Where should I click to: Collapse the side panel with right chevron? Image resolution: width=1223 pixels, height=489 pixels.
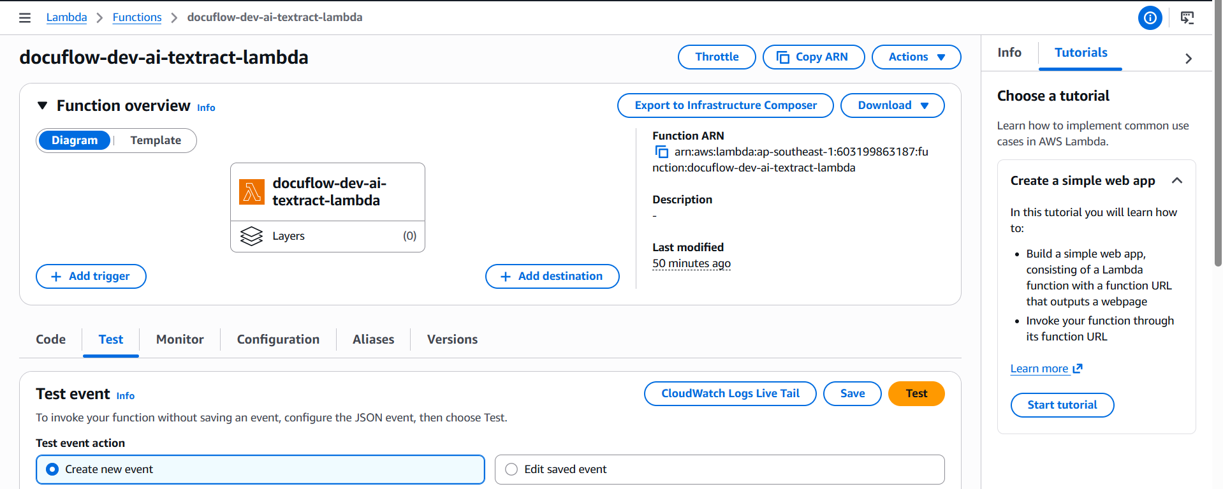click(1189, 59)
